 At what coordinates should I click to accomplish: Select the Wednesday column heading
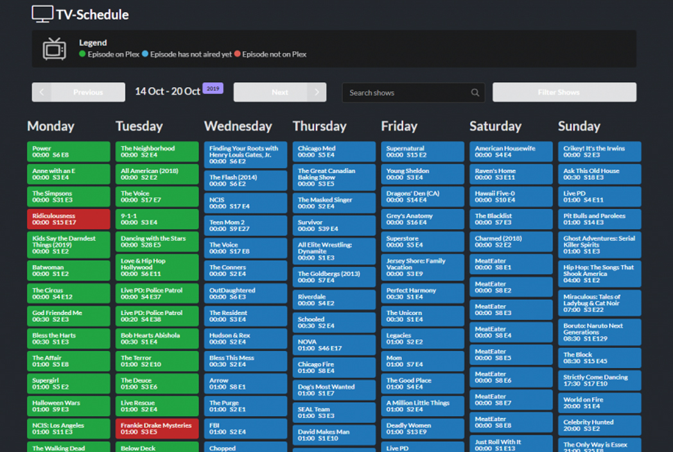pyautogui.click(x=238, y=126)
